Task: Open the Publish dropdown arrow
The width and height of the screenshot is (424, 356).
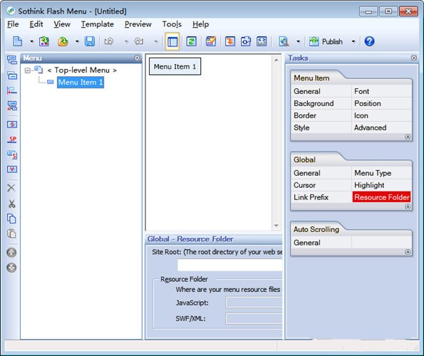Action: point(353,41)
